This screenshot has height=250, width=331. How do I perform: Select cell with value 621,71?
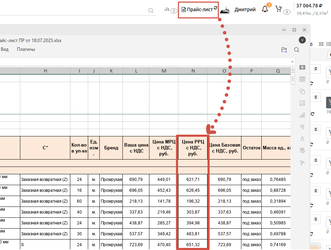coord(193,180)
